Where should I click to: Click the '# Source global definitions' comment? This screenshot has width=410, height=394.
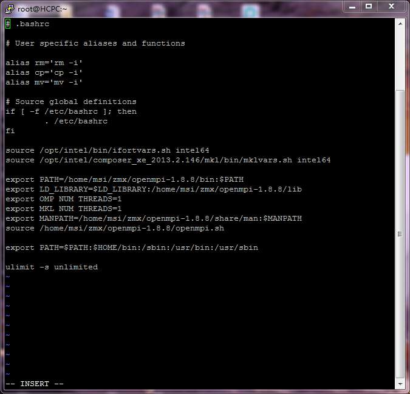coord(71,102)
